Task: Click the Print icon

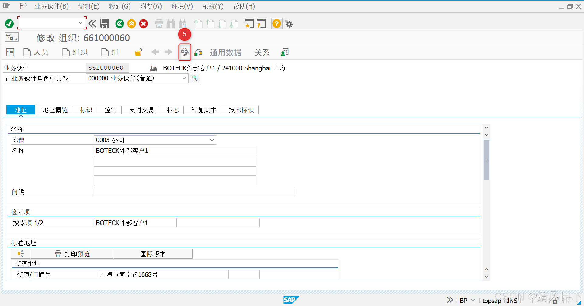Action: tap(158, 23)
